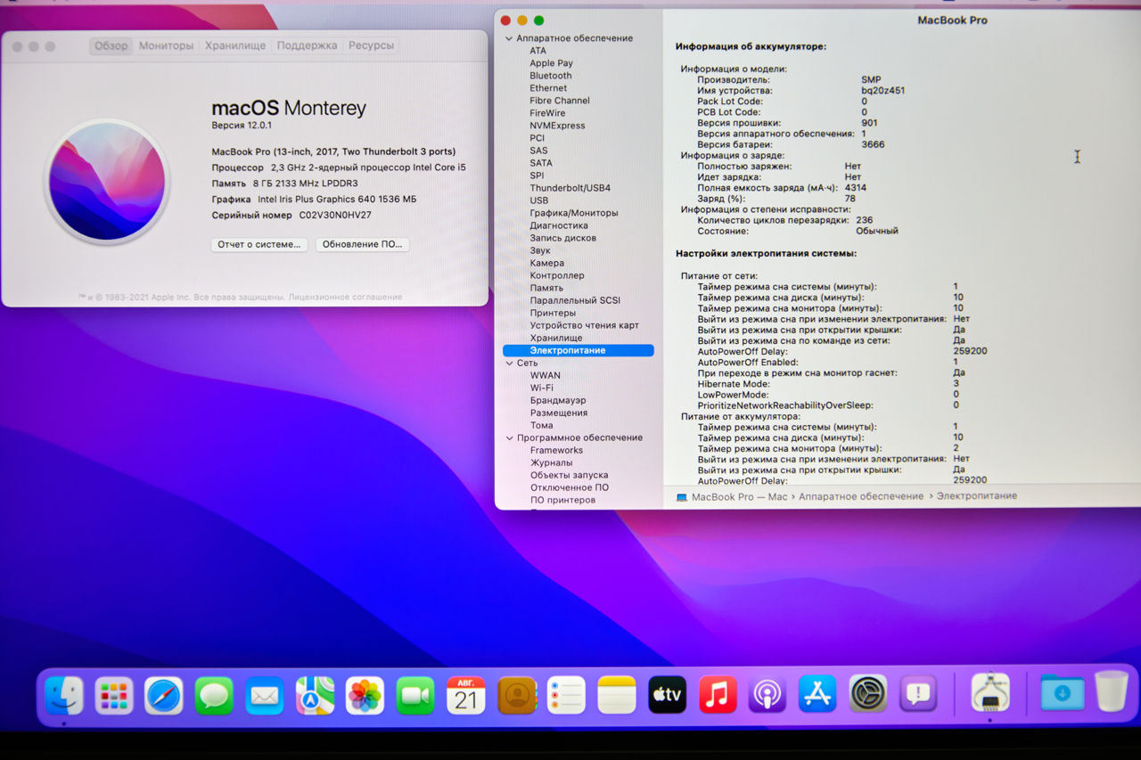
Task: Open Downloads folder in Dock
Action: 1063,694
